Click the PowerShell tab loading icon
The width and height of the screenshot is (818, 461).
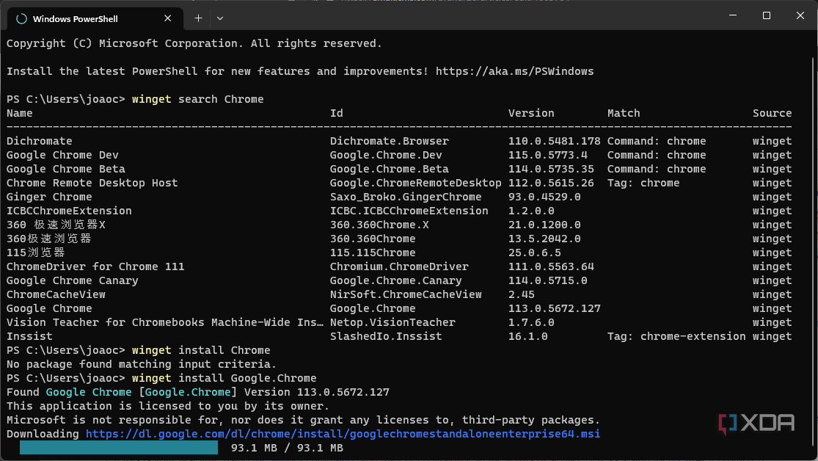coord(21,19)
